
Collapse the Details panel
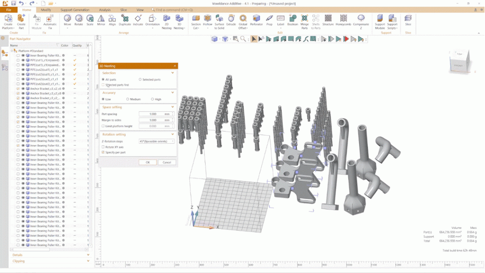[88, 255]
